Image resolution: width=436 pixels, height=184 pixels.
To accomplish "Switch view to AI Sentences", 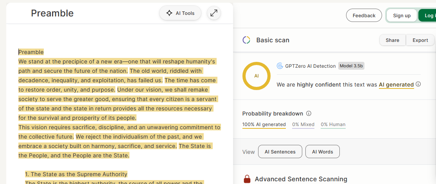I will pos(280,152).
